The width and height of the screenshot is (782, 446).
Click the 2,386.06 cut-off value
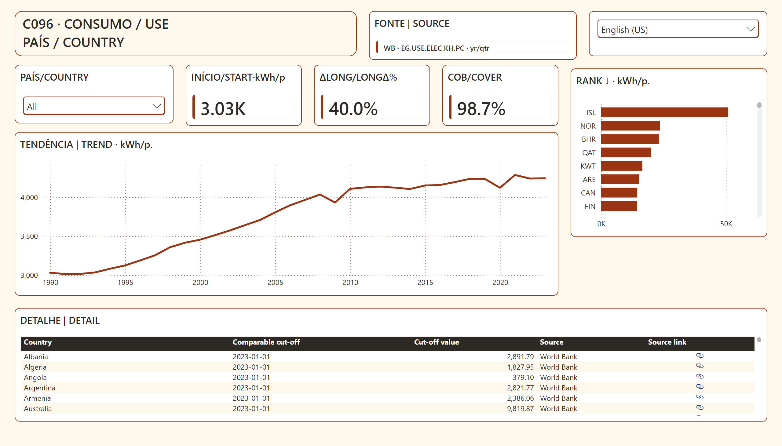(x=520, y=399)
